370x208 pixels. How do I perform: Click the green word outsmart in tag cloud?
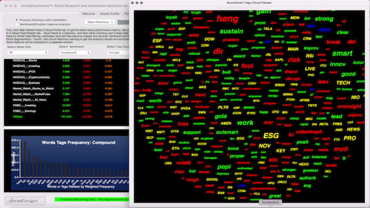pos(227,132)
